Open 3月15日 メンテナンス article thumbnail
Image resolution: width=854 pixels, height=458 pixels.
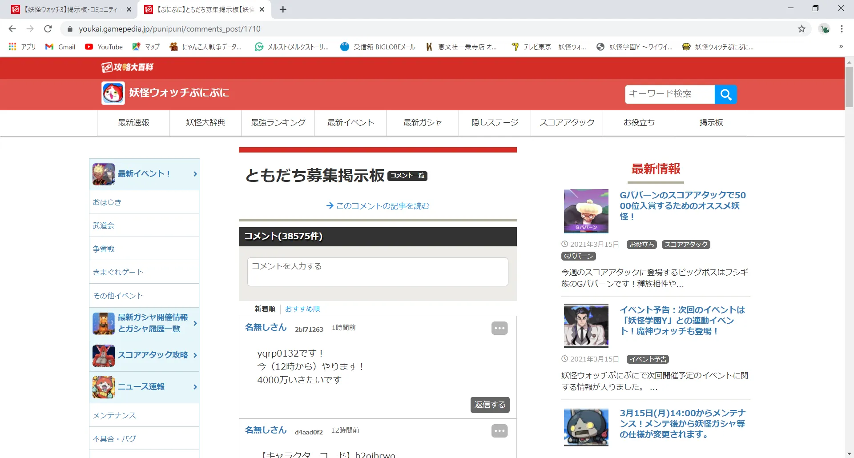[x=586, y=427]
